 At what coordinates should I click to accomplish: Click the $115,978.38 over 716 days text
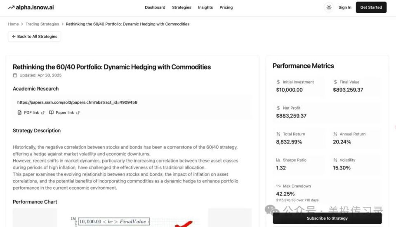click(x=297, y=200)
